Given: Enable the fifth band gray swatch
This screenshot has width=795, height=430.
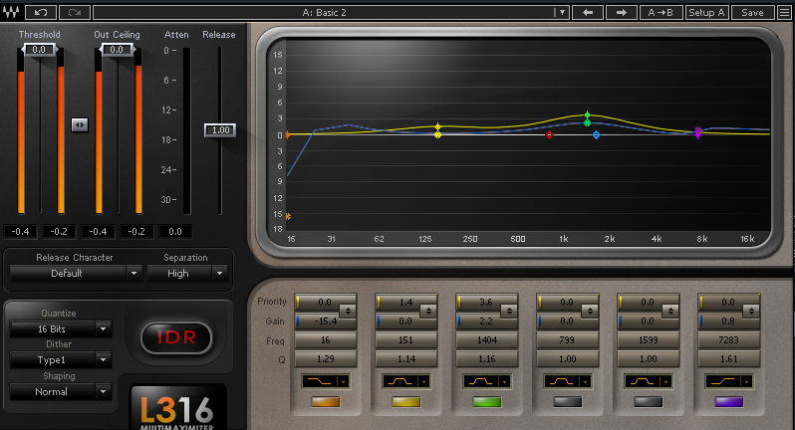Looking at the screenshot, I should tap(648, 402).
